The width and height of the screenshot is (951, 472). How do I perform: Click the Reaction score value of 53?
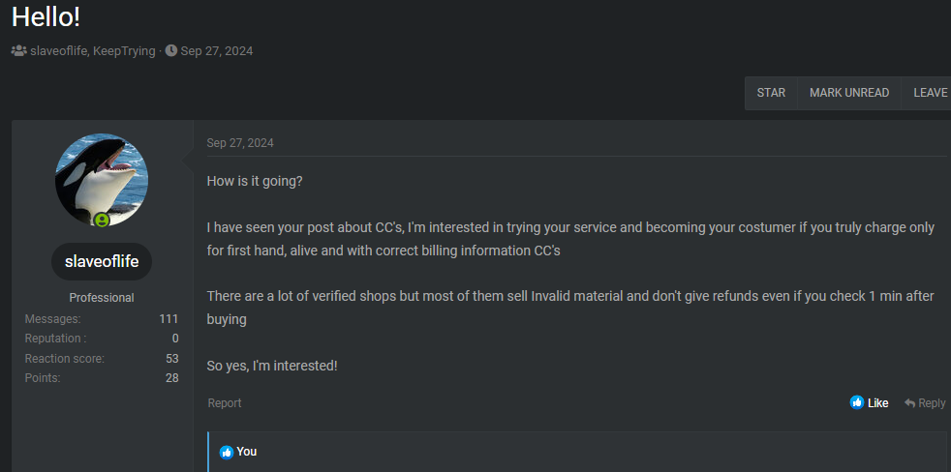pyautogui.click(x=172, y=359)
